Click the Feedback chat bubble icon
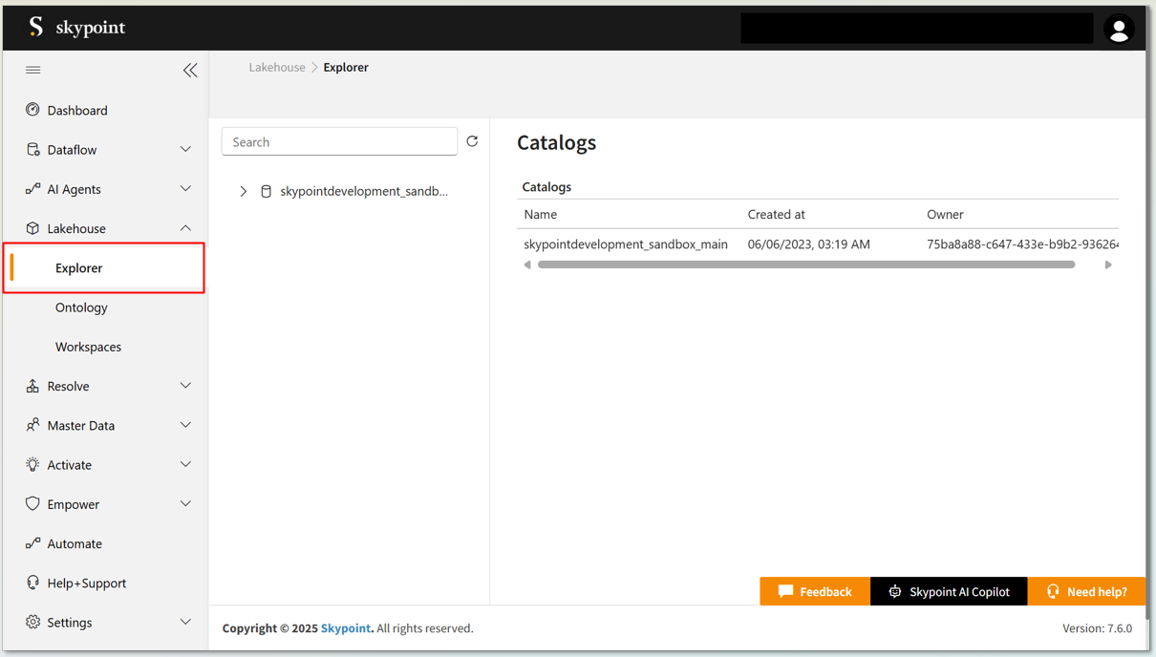This screenshot has width=1156, height=657. (x=785, y=591)
